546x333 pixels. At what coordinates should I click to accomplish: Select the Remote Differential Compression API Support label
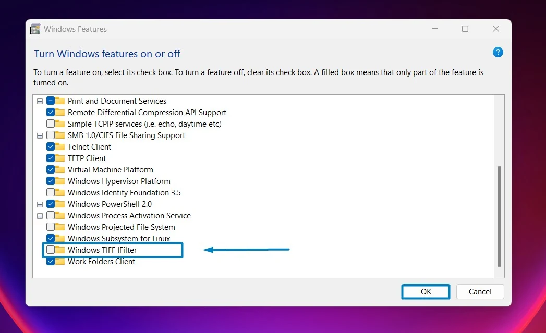[x=147, y=112]
